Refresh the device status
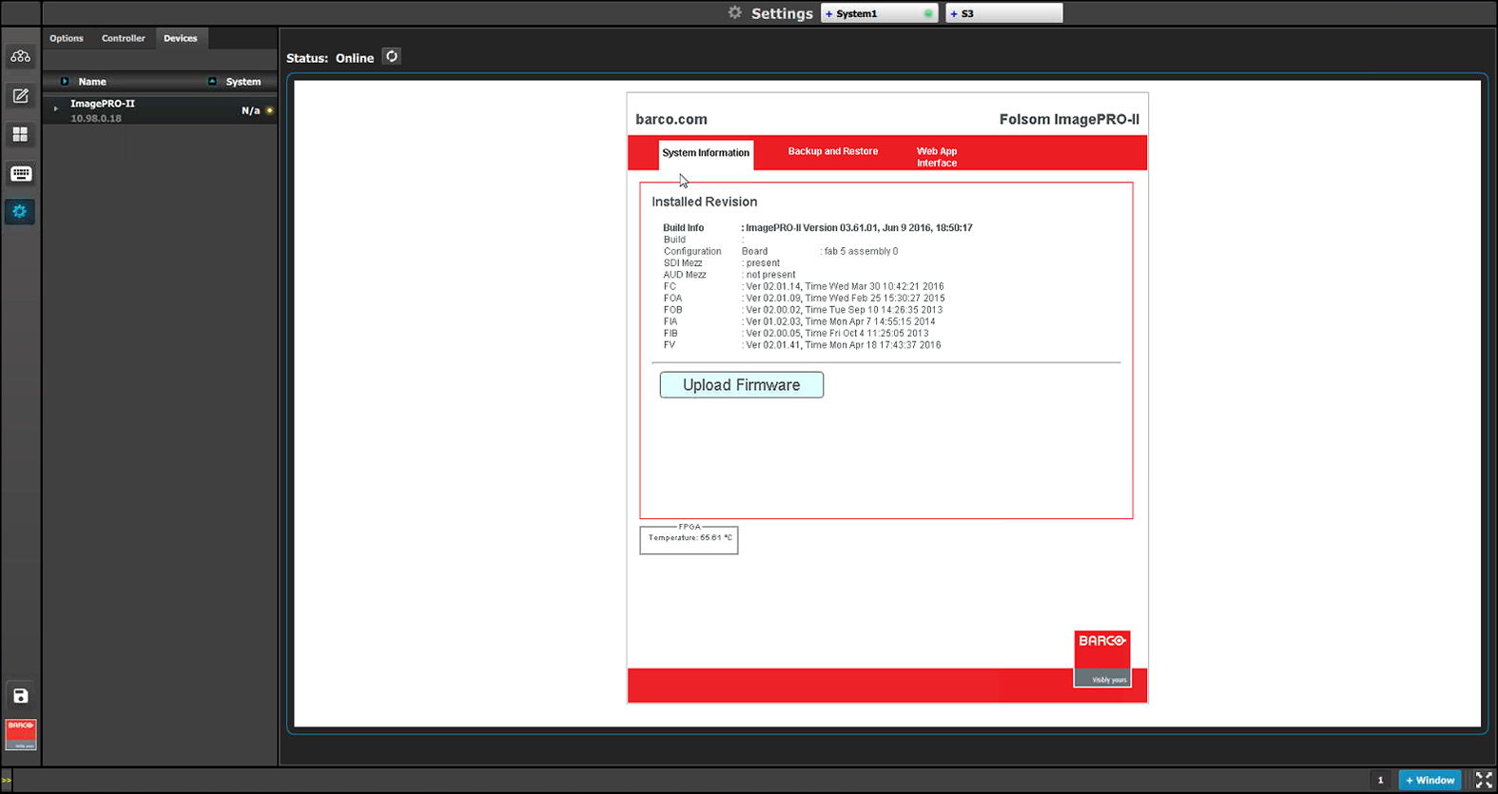1498x794 pixels. (x=391, y=57)
